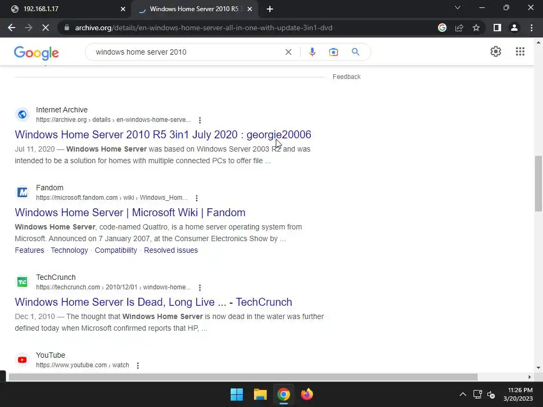Open a new browser tab

click(x=270, y=9)
